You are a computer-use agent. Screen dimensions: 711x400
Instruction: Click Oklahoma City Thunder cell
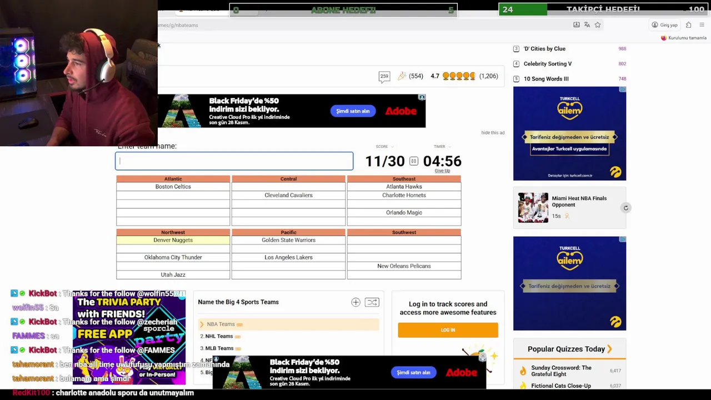(173, 257)
